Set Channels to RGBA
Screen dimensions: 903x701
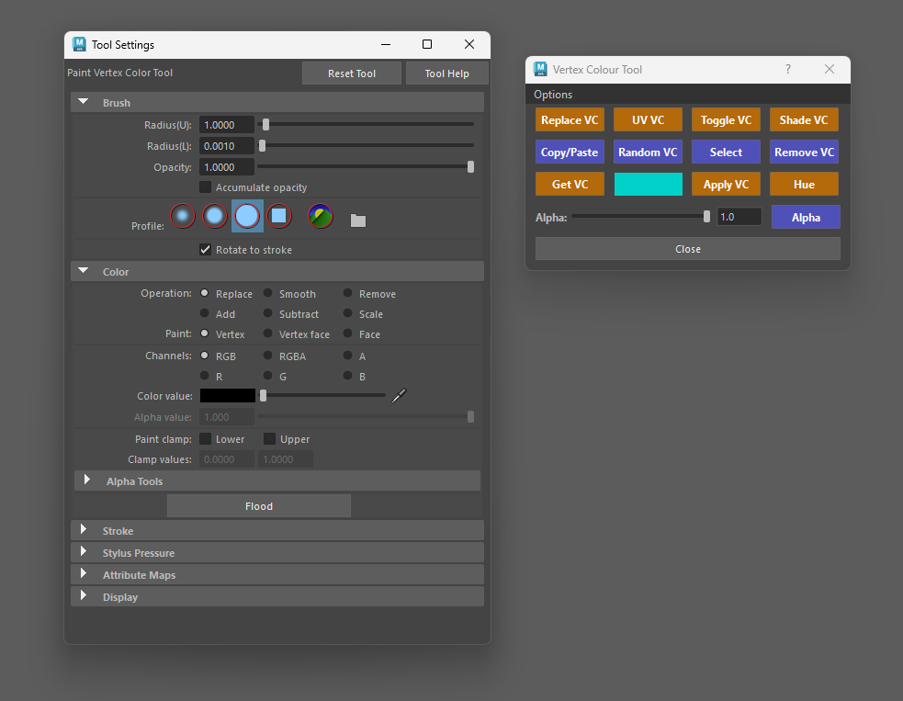(x=268, y=356)
